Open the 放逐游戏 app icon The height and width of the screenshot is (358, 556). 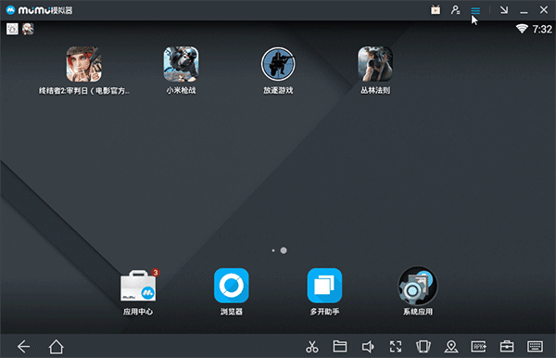pos(278,64)
